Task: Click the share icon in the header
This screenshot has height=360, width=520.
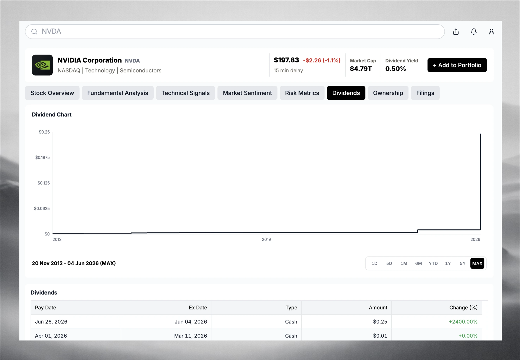Action: tap(456, 32)
